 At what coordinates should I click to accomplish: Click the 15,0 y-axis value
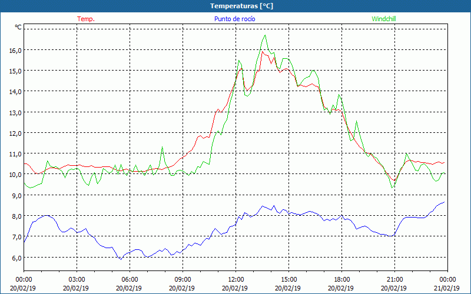[15, 71]
